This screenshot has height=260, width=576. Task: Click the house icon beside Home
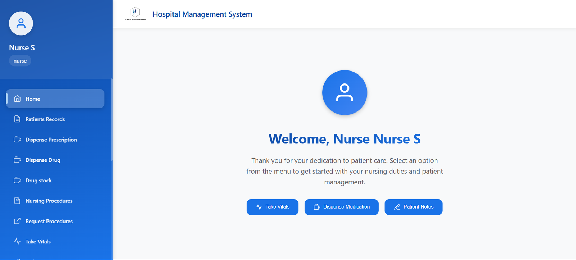(17, 99)
